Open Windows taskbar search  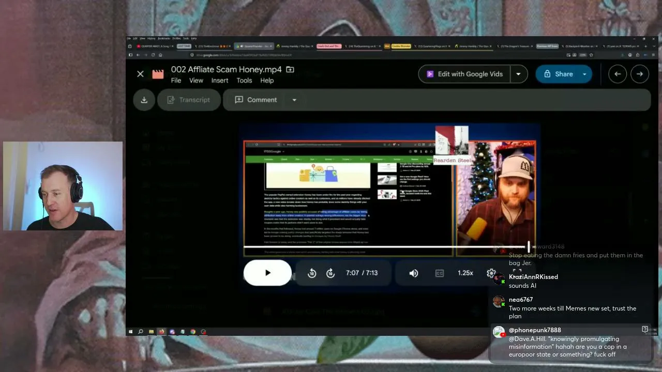coord(140,332)
